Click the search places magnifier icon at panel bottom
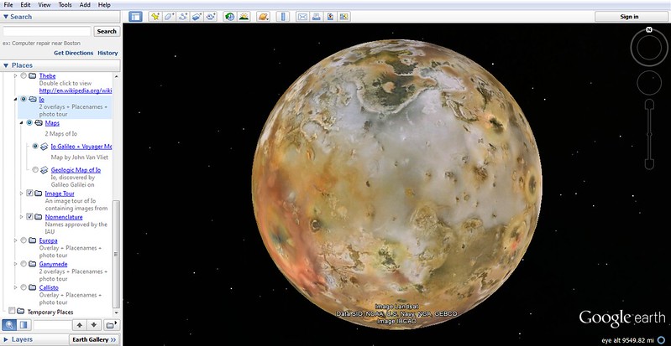The image size is (671, 346). click(9, 325)
